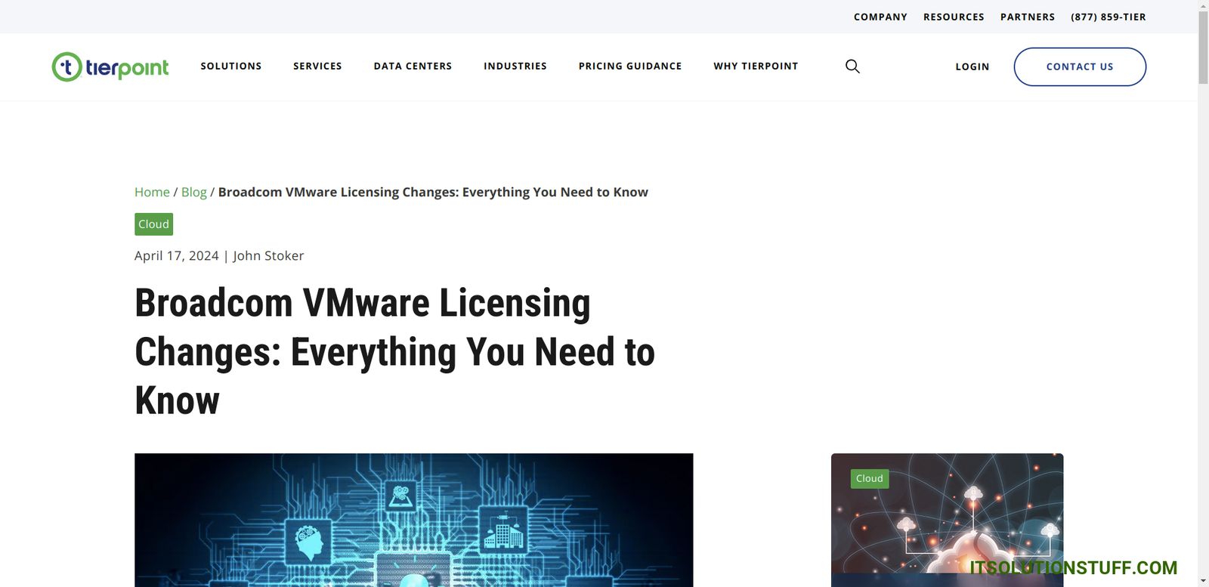
Task: Expand the Industries menu
Action: tap(515, 66)
